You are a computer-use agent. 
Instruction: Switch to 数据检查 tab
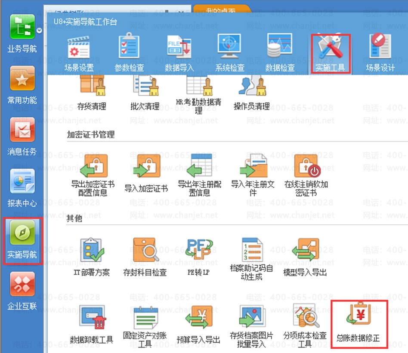(280, 53)
